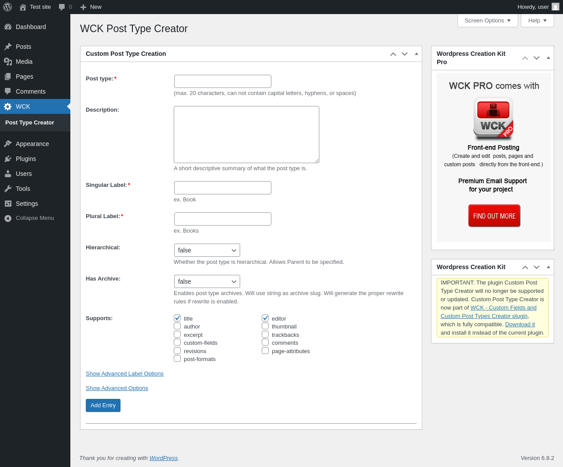The width and height of the screenshot is (563, 467).
Task: Focus the Post type input field
Action: [x=223, y=81]
